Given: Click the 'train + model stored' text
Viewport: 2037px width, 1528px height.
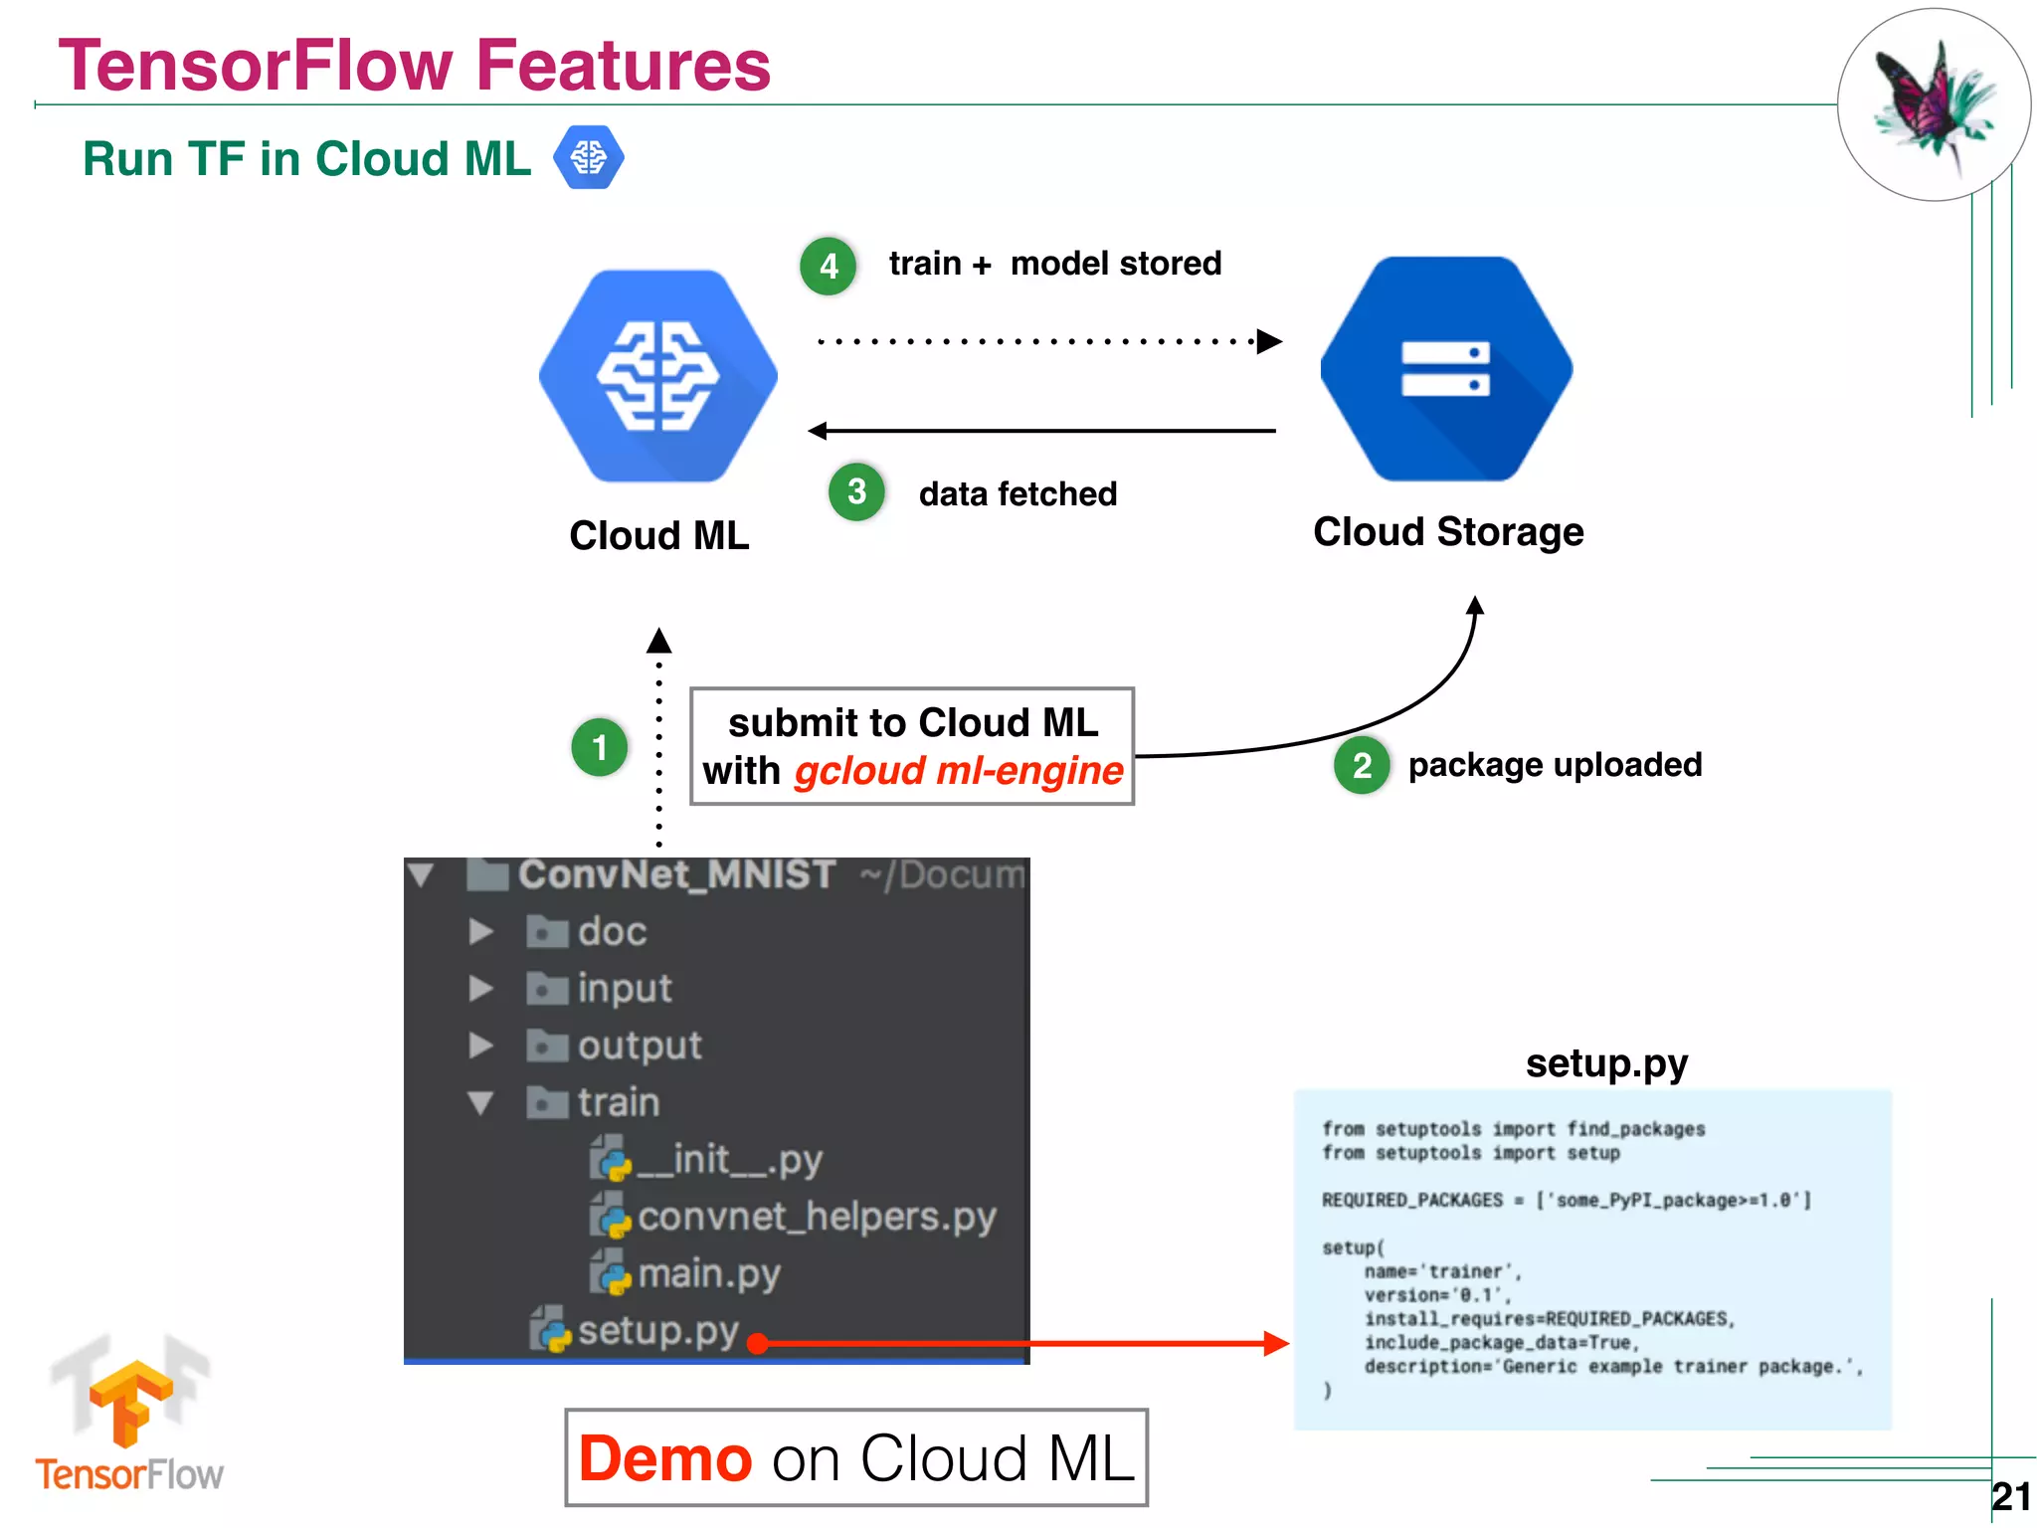Looking at the screenshot, I should [1055, 264].
